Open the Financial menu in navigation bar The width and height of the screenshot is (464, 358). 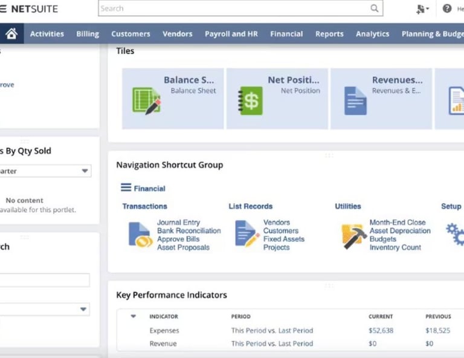pos(286,34)
